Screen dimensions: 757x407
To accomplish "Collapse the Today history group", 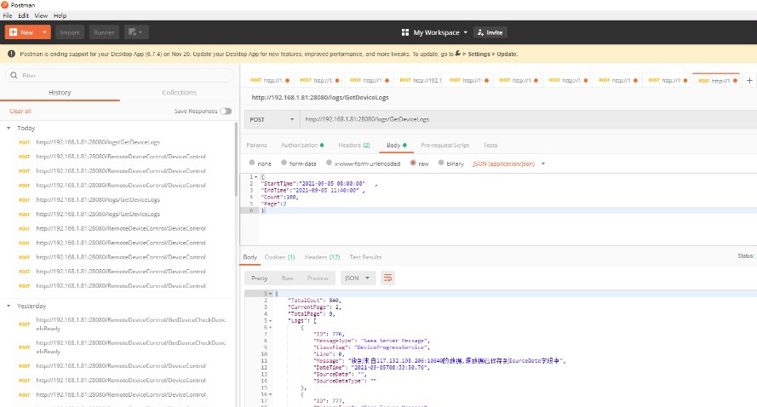I will pos(9,128).
